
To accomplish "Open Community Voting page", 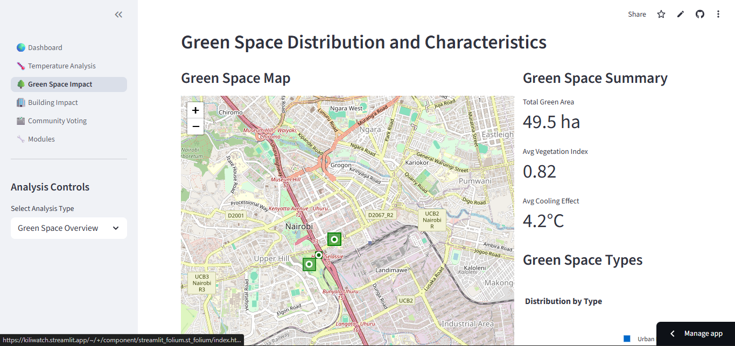I will coord(69,121).
